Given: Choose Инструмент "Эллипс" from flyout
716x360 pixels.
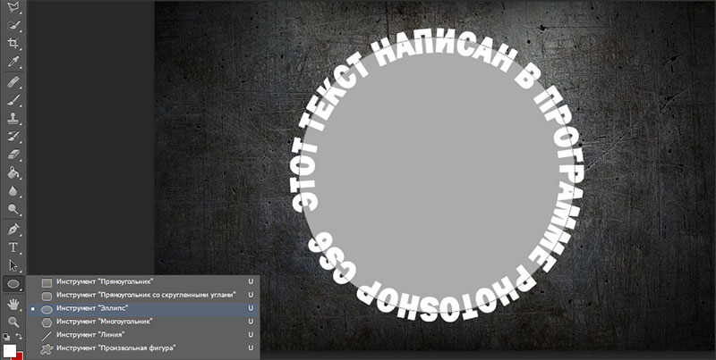Looking at the screenshot, I should click(x=143, y=308).
